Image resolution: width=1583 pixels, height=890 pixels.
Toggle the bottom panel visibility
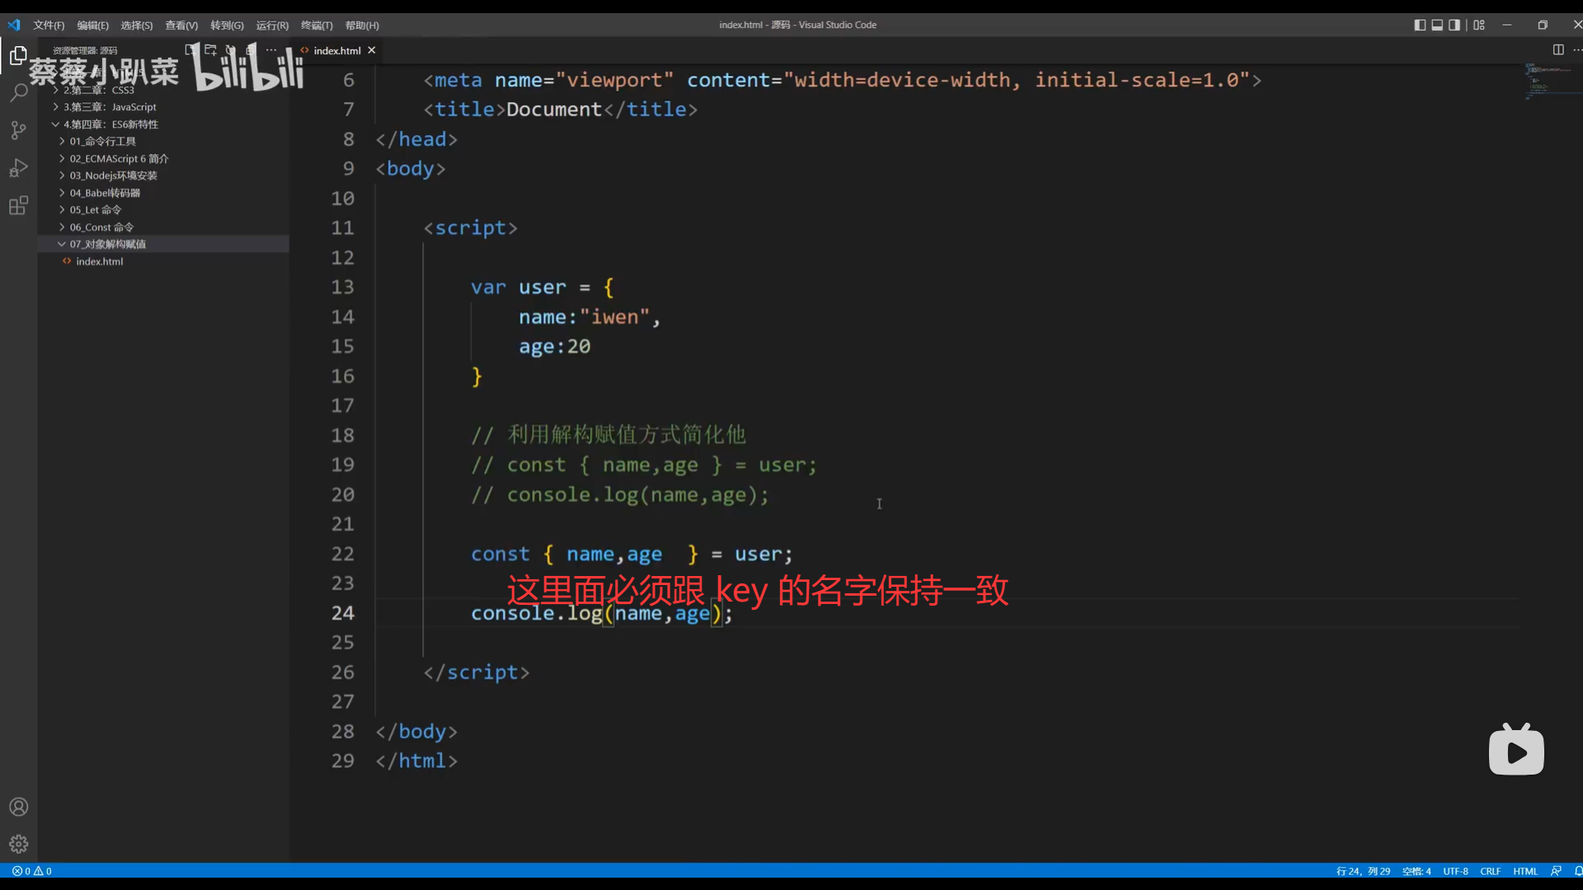pos(1437,25)
